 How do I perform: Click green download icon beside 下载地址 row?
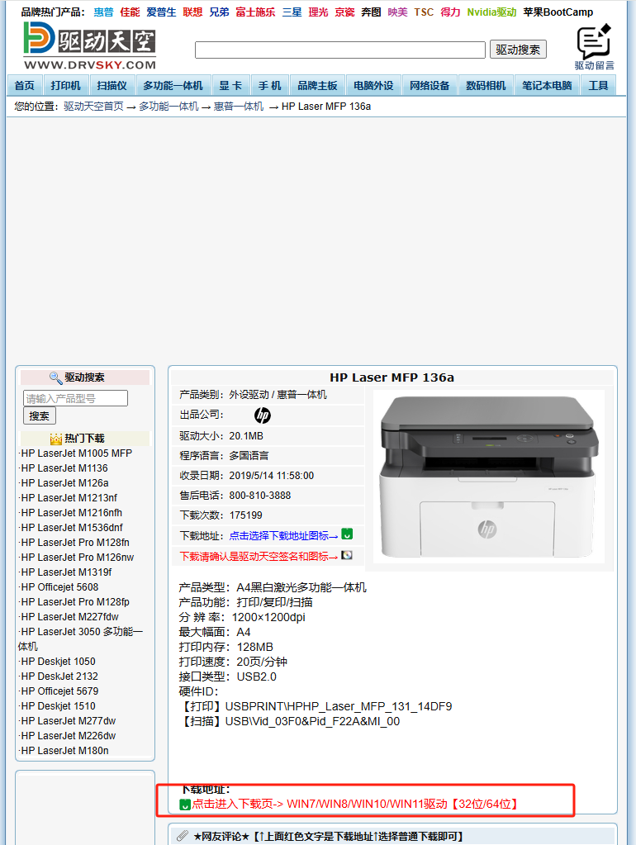tap(347, 534)
